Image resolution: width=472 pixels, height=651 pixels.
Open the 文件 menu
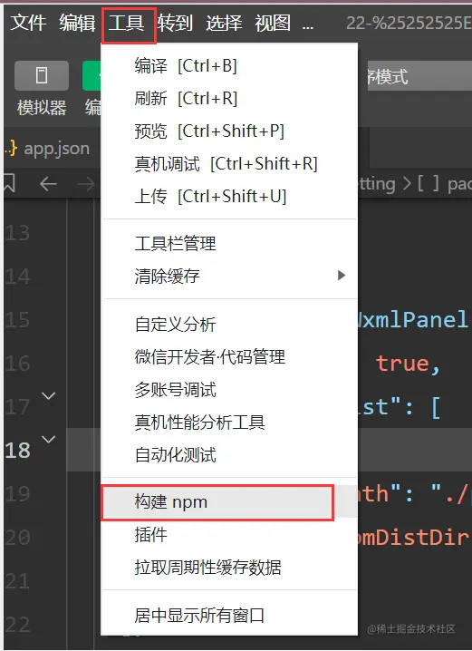28,23
